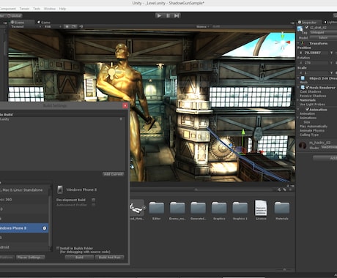Click the Build And Run button
The height and width of the screenshot is (278, 337).
110,258
